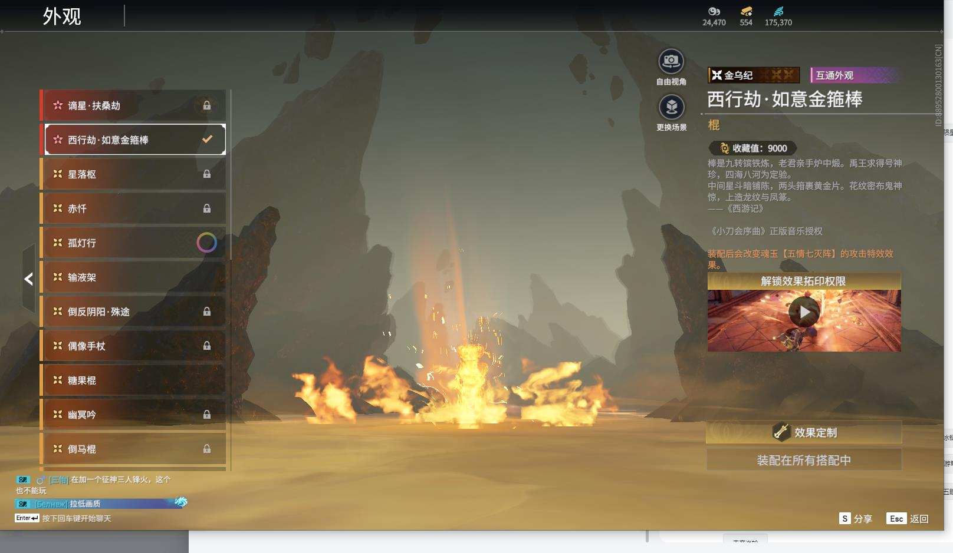Screen dimensions: 953x553
Task: Click the blue feather icon above 175,370
Action: point(778,11)
